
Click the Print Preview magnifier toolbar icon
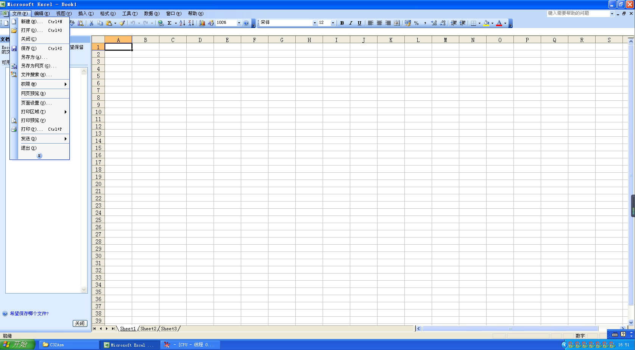pos(81,23)
